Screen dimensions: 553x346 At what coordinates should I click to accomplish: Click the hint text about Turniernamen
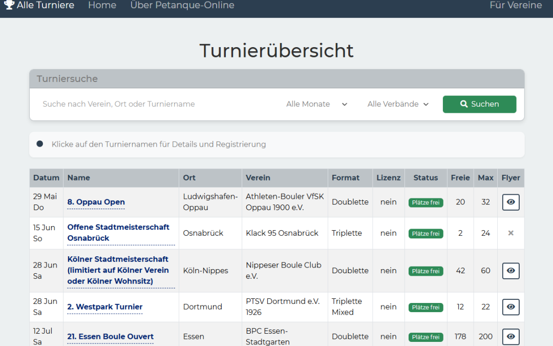[x=159, y=145]
